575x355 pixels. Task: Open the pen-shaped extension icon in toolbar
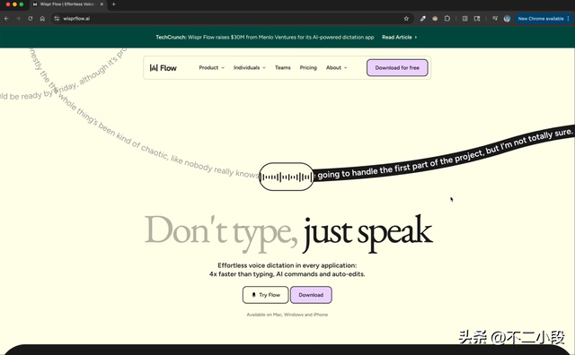[x=422, y=18]
